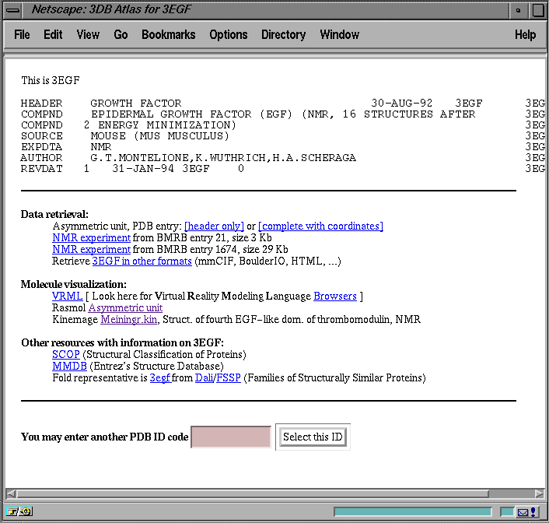Click the '30-AUG-92' date text

coord(401,104)
